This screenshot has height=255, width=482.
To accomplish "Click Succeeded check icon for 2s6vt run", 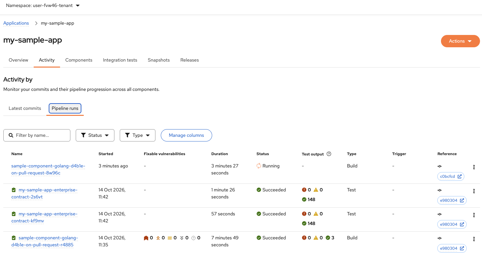I will click(259, 190).
